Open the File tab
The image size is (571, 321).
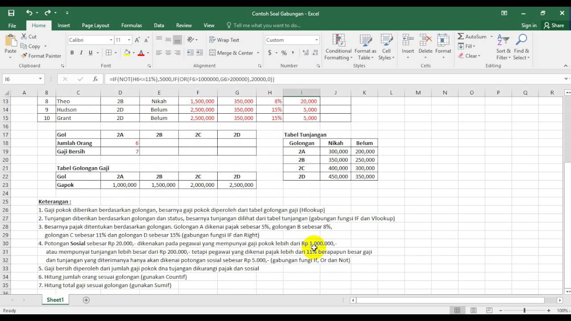[12, 25]
